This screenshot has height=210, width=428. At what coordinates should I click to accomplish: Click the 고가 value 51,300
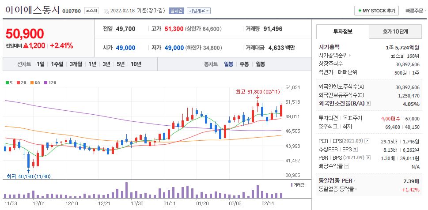174,29
